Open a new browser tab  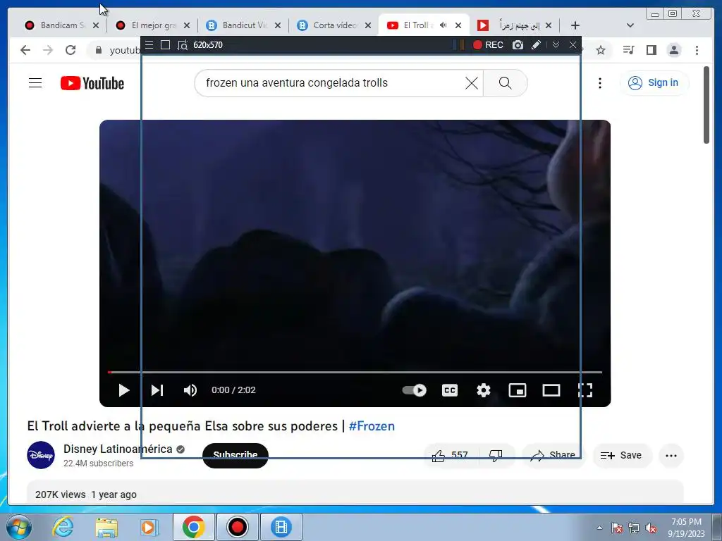[x=575, y=25]
